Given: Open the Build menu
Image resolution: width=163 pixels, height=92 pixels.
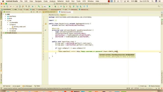Looking at the screenshot, I should [67, 1].
